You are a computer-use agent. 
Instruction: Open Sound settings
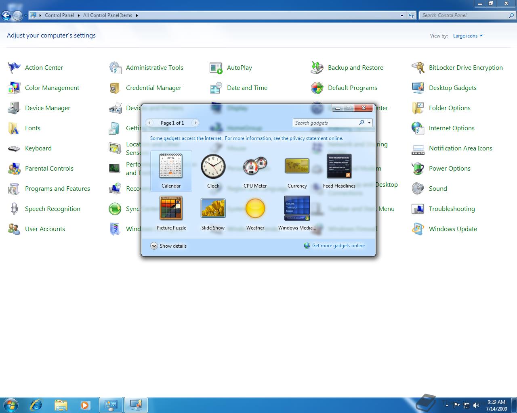coord(429,189)
